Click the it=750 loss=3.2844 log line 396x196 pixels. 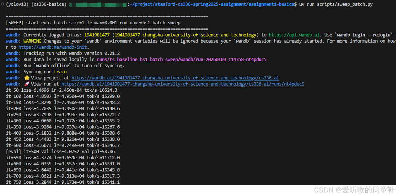click(63, 182)
